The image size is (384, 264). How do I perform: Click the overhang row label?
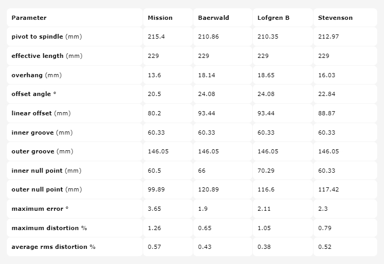(37, 75)
